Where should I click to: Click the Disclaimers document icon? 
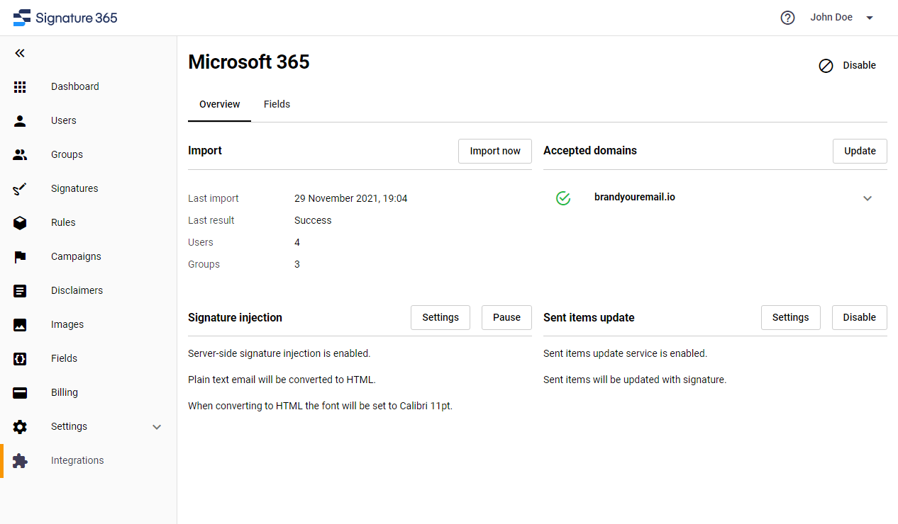(20, 290)
